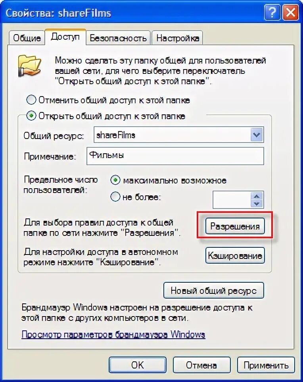Click the help question mark icon
Viewport: 303px width, 382px height.
(x=272, y=12)
